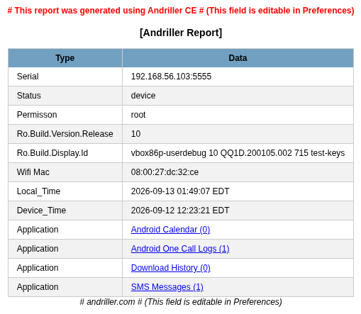This screenshot has height=314, width=361.
Task: Select the vbox86p-userdebug build ID value
Action: pyautogui.click(x=238, y=153)
